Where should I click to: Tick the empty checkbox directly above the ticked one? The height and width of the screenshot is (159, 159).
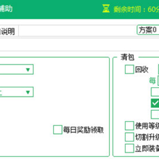(155, 92)
